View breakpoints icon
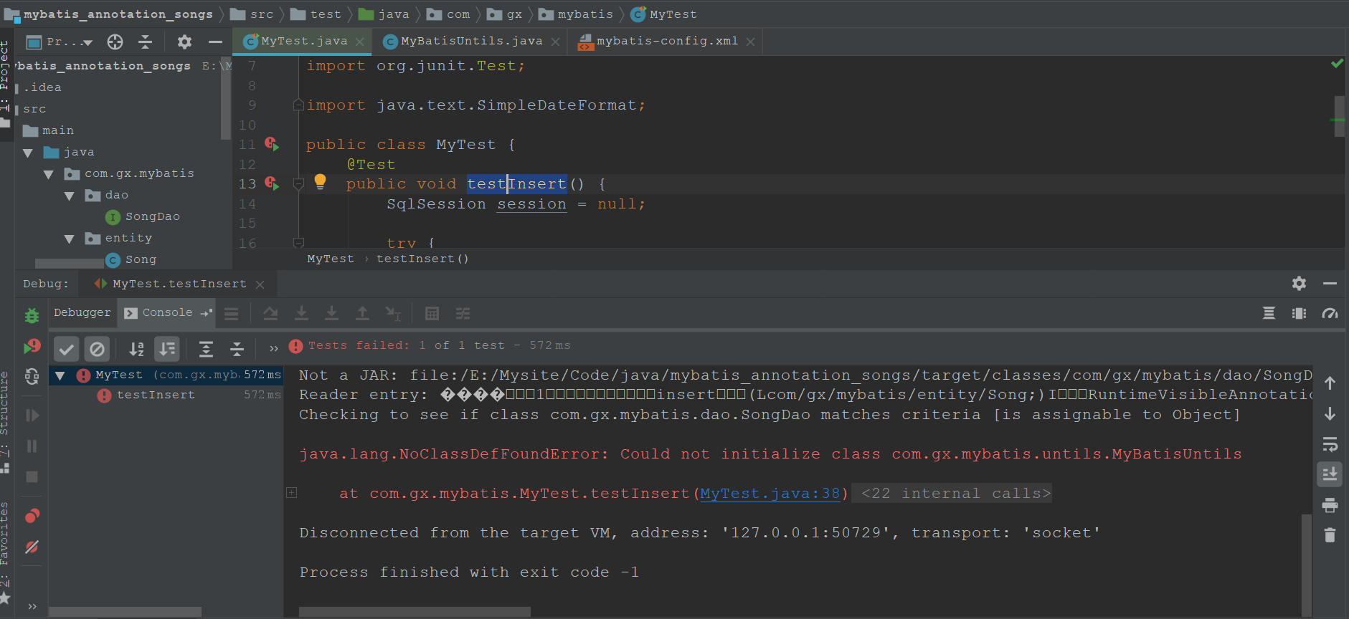The image size is (1349, 619). tap(32, 516)
